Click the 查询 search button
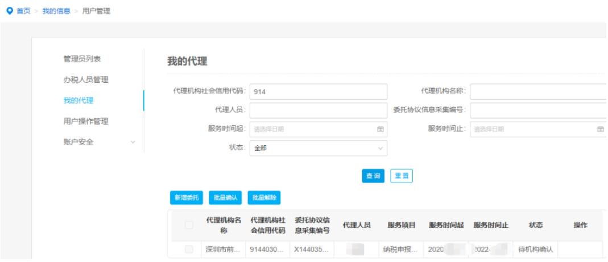608x262 pixels. (373, 176)
